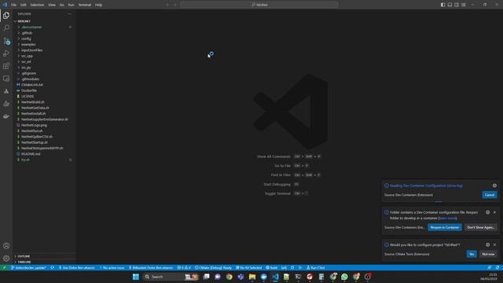Toggle the primary side bar layout icon
503x283 pixels.
[x=442, y=5]
